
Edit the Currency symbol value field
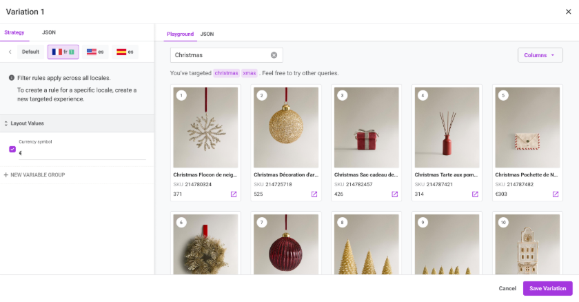82,153
